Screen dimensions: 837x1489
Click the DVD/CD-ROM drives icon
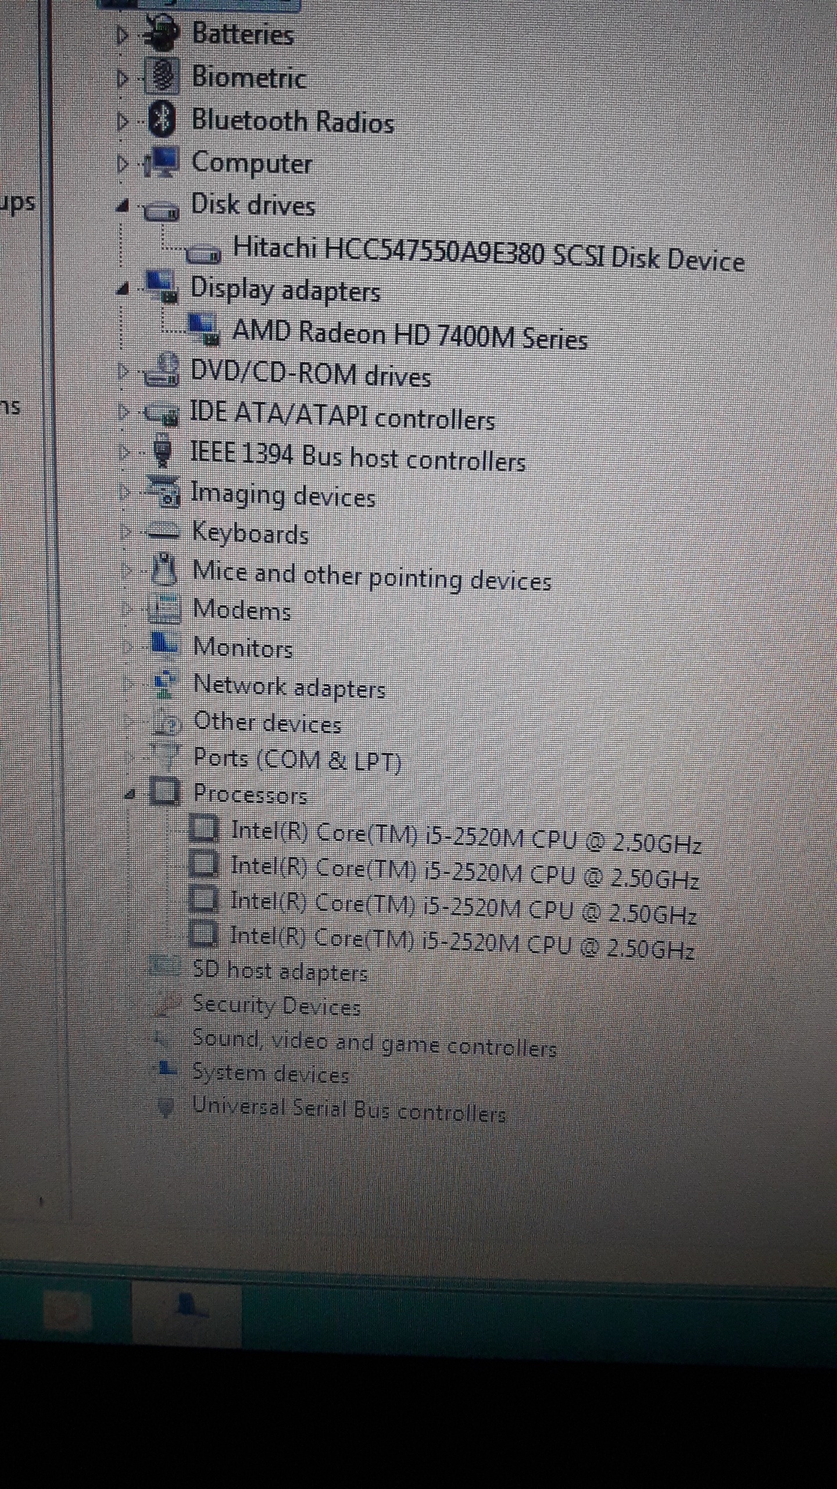(161, 371)
